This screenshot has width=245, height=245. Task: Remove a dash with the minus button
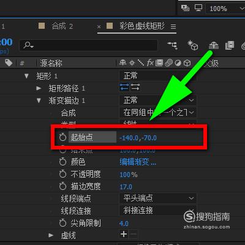133,234
